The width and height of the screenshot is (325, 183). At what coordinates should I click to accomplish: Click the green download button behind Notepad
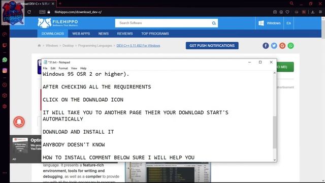click(285, 67)
